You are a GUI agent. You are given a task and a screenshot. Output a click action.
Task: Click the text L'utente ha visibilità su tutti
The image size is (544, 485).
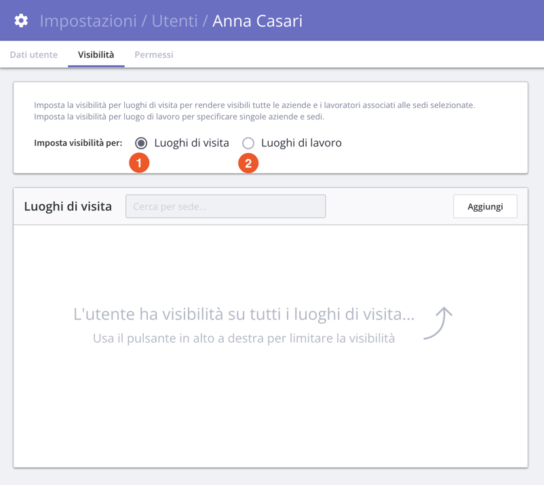point(244,314)
